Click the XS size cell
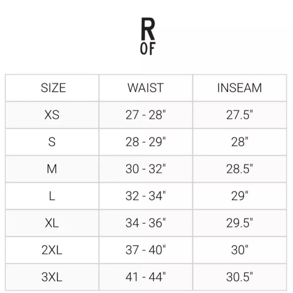The image size is (293, 293). [x=52, y=115]
